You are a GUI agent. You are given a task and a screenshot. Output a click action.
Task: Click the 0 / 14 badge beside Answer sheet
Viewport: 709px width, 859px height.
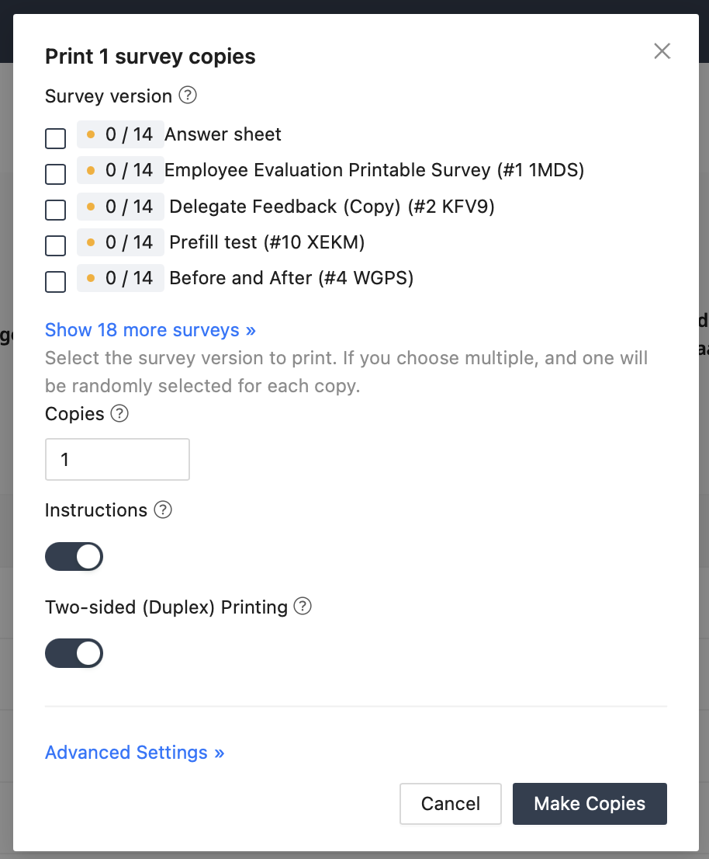pos(120,134)
